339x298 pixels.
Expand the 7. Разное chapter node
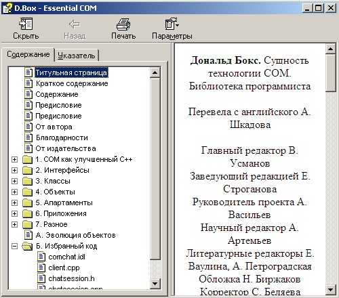tap(14, 224)
